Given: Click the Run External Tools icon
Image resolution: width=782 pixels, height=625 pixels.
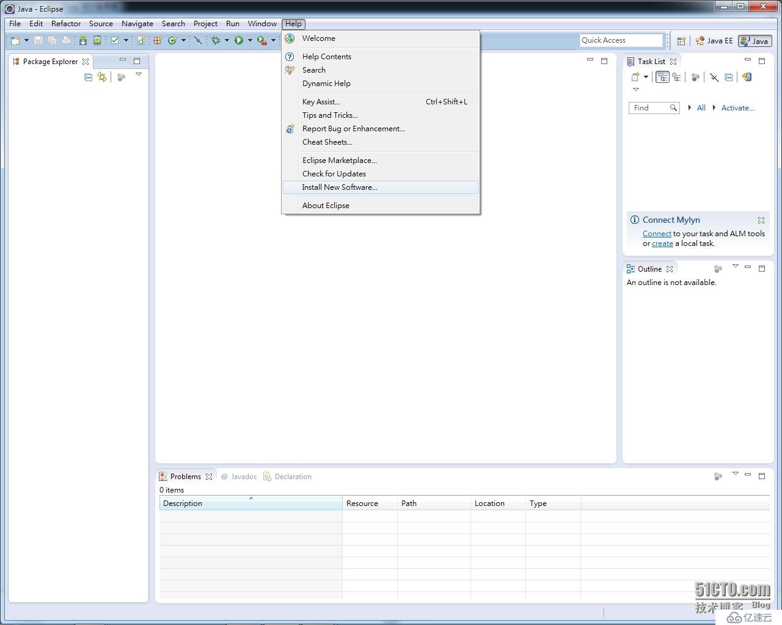Looking at the screenshot, I should pos(262,40).
